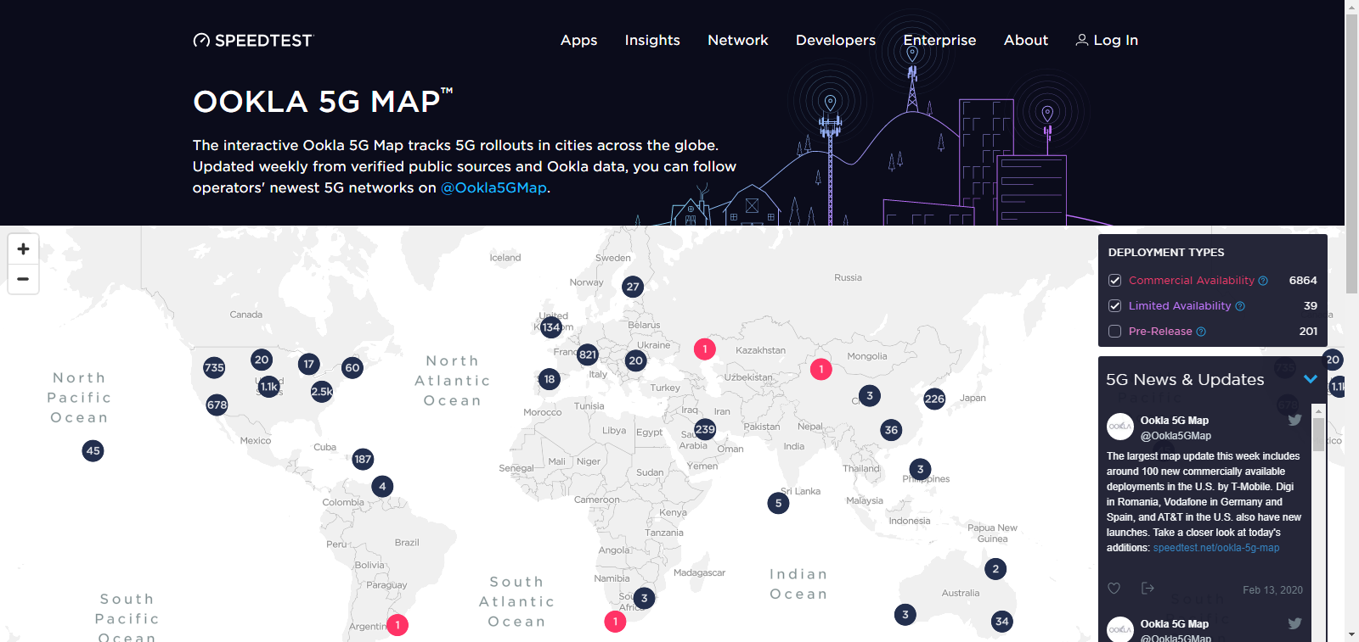The height and width of the screenshot is (642, 1359).
Task: Open help icon next to Commercial Availability
Action: tap(1263, 281)
